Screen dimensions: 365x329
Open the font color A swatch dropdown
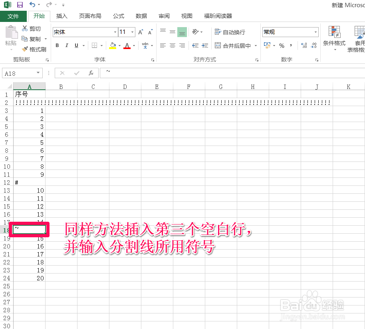click(x=133, y=45)
